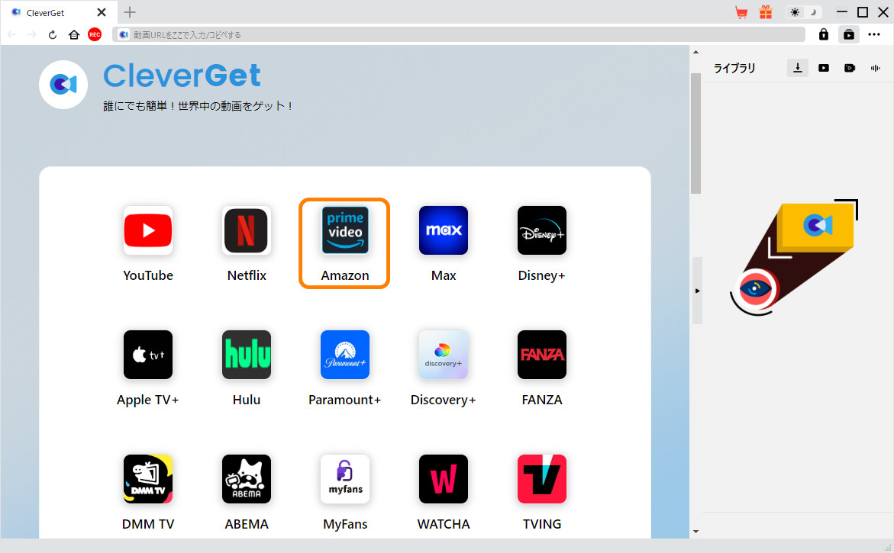The height and width of the screenshot is (553, 894).
Task: Open the YouTube site tile
Action: point(147,230)
